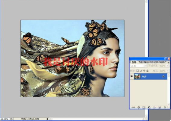
Task: Click the 66.67% zoom field
Action: coord(4,119)
